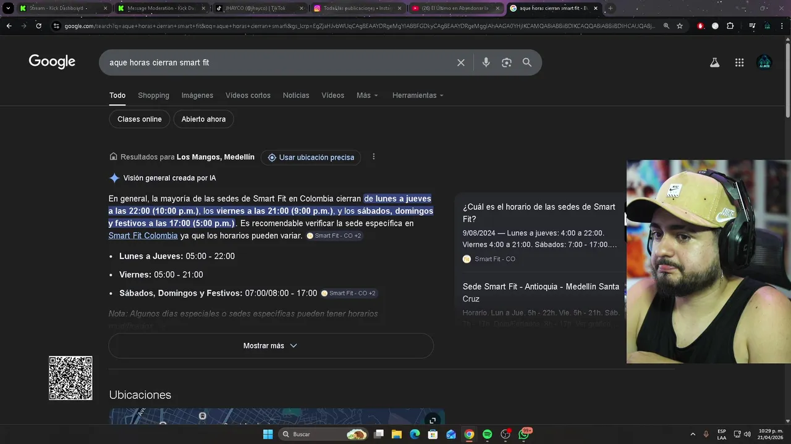The width and height of the screenshot is (791, 444).
Task: Open OBS Studio from the taskbar
Action: (505, 434)
